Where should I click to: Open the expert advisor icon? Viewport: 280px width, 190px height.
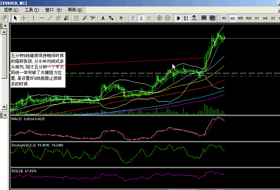[x=194, y=18]
